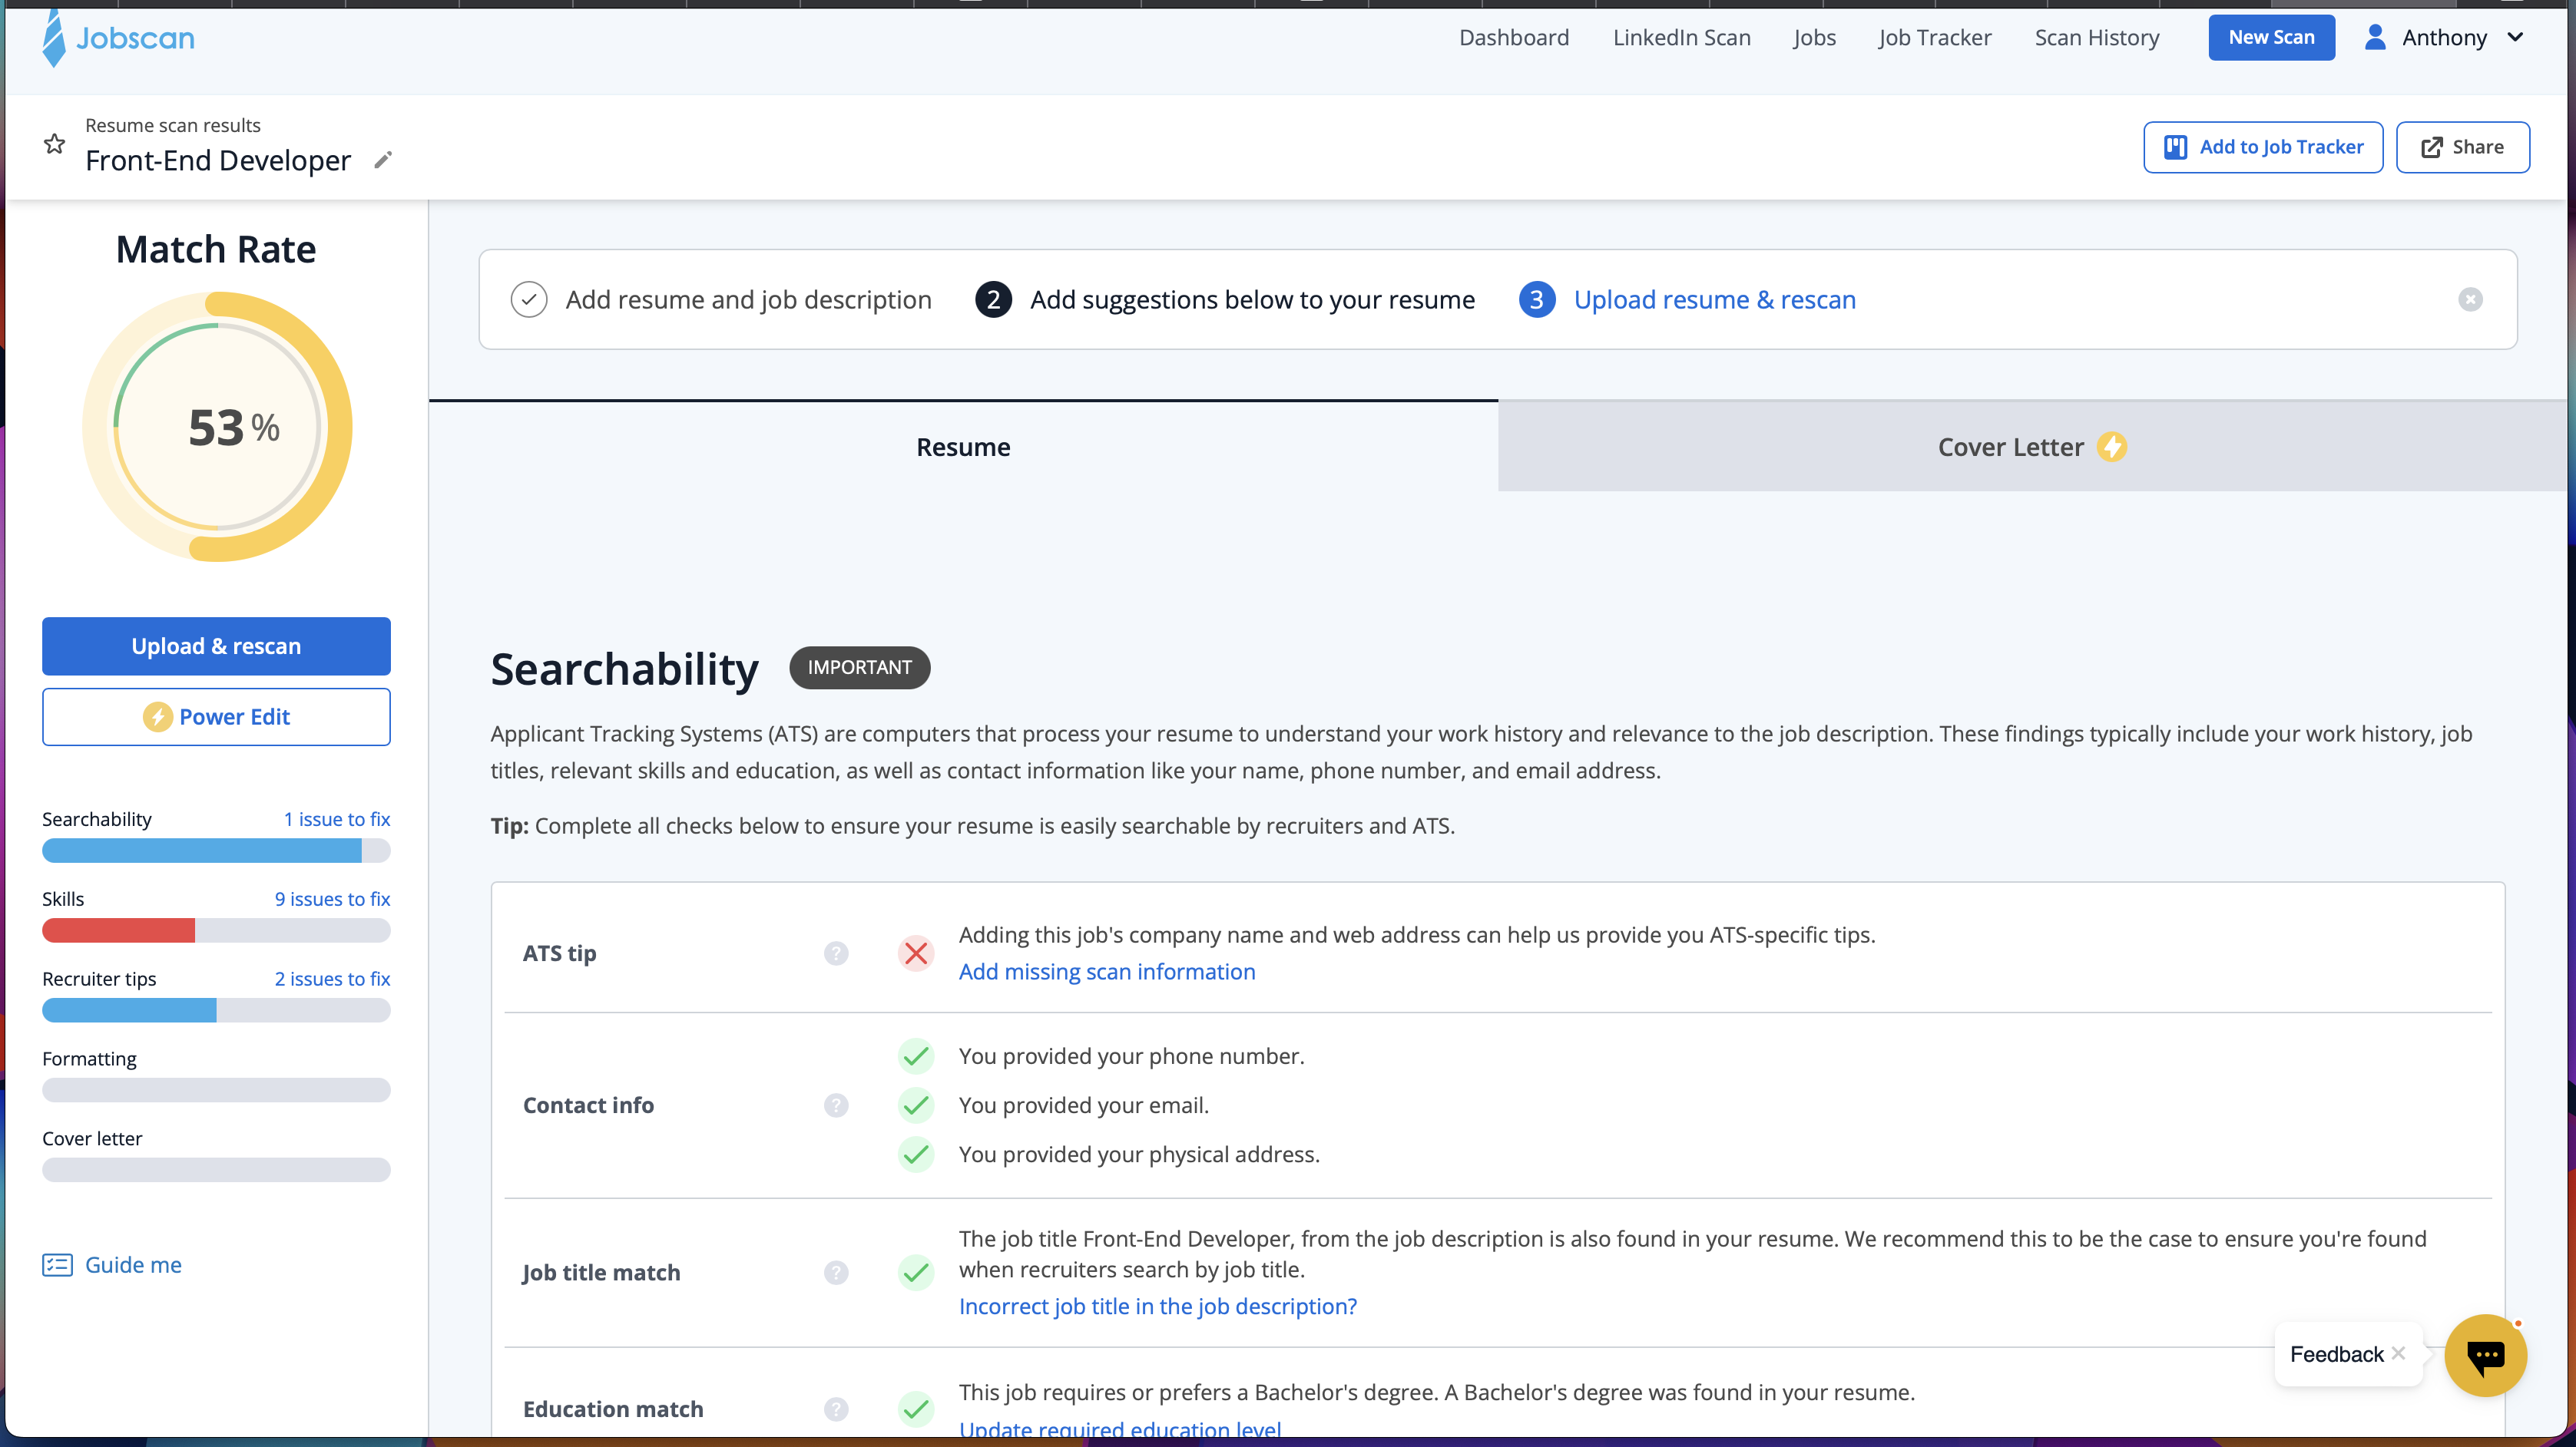Dismiss the steps banner with its close icon

[x=2470, y=300]
